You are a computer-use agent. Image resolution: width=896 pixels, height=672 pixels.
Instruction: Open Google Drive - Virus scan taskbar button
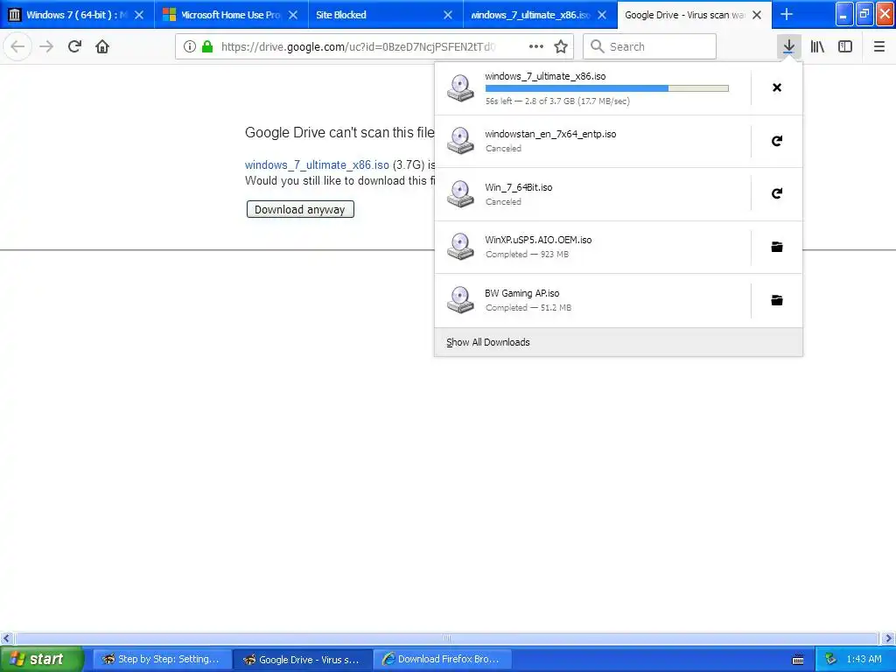coord(303,659)
